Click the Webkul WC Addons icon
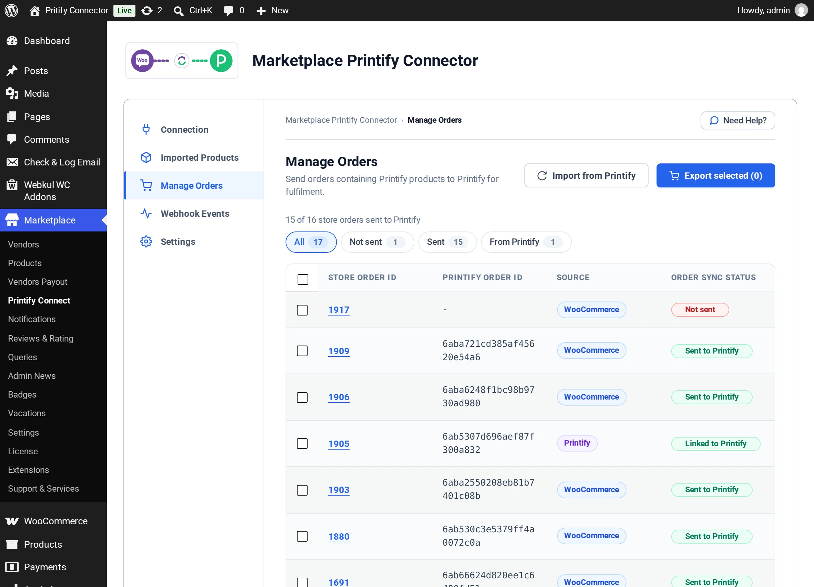814x587 pixels. pos(12,185)
